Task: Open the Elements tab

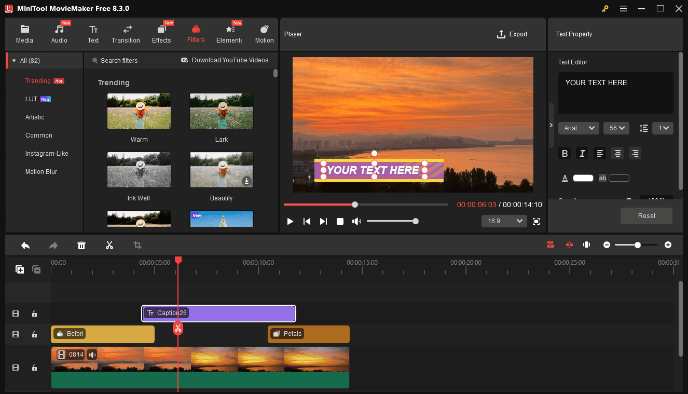Action: (x=229, y=34)
